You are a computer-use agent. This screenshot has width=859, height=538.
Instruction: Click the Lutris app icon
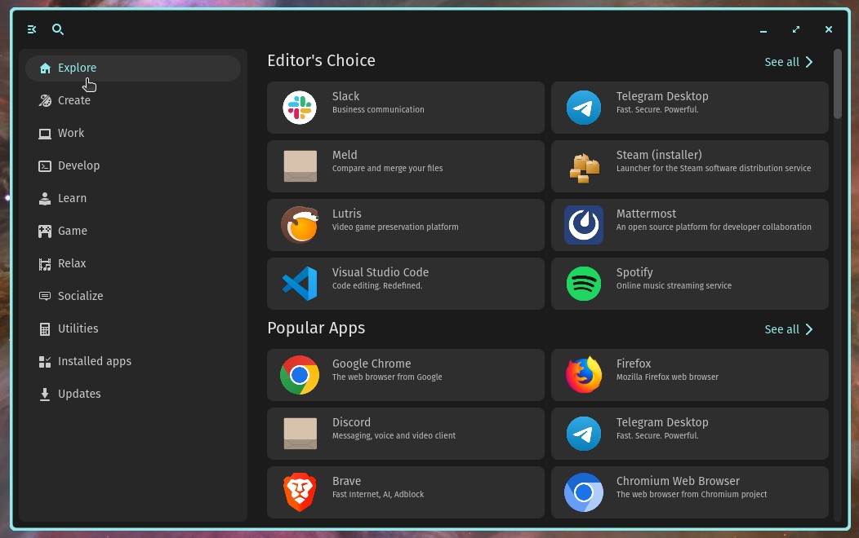pos(300,225)
